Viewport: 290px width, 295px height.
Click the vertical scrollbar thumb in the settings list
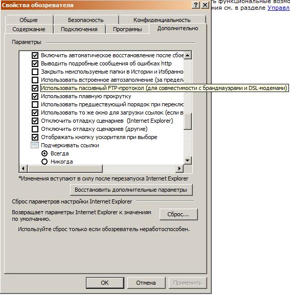point(187,121)
